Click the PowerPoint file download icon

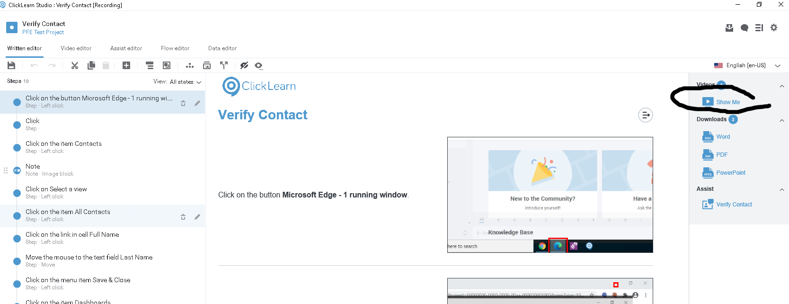708,173
